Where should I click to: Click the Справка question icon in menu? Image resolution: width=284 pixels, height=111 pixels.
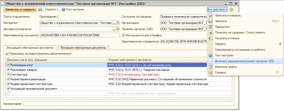click(211, 73)
